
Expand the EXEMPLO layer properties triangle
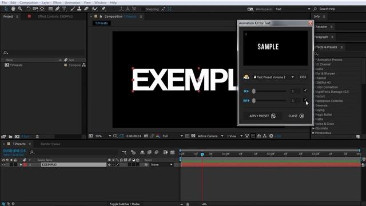click(21, 165)
